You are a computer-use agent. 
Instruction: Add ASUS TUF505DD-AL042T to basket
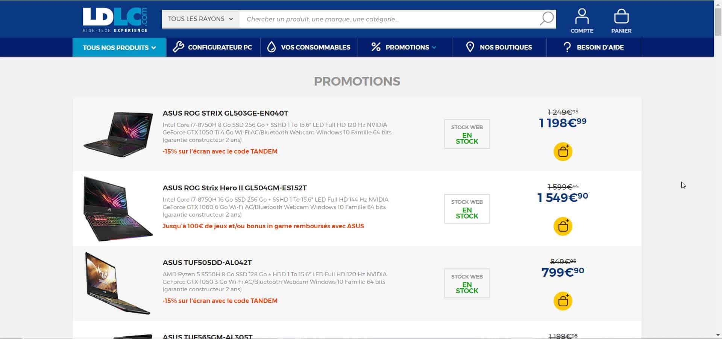click(x=563, y=301)
